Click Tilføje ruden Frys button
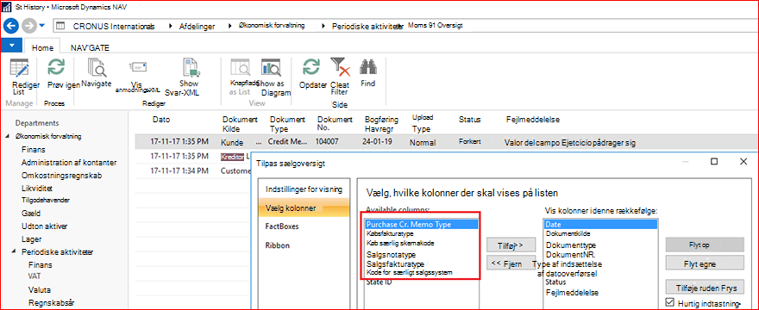Screen dimensions: 759x310 [x=705, y=288]
